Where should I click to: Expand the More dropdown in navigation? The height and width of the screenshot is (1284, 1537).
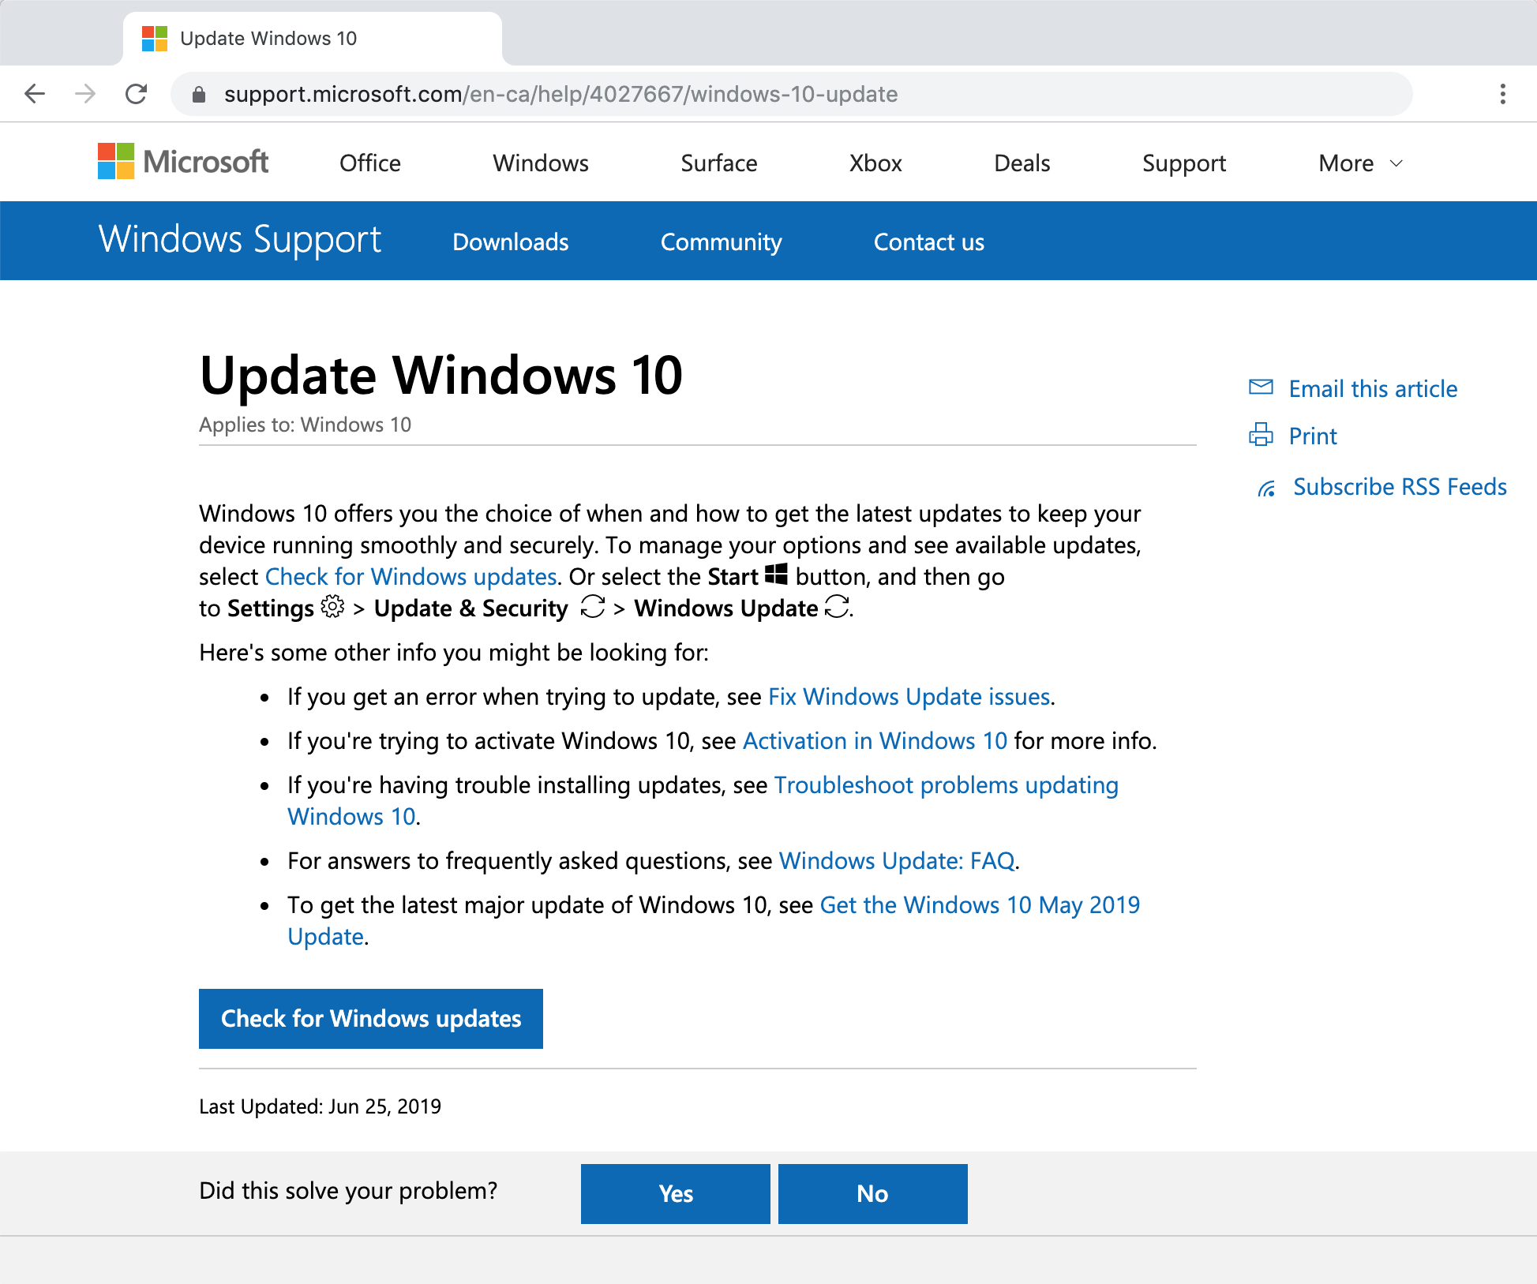[1360, 163]
